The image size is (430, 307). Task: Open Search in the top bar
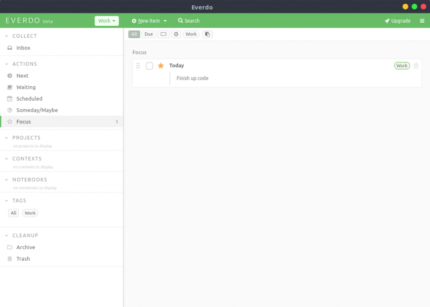click(189, 21)
